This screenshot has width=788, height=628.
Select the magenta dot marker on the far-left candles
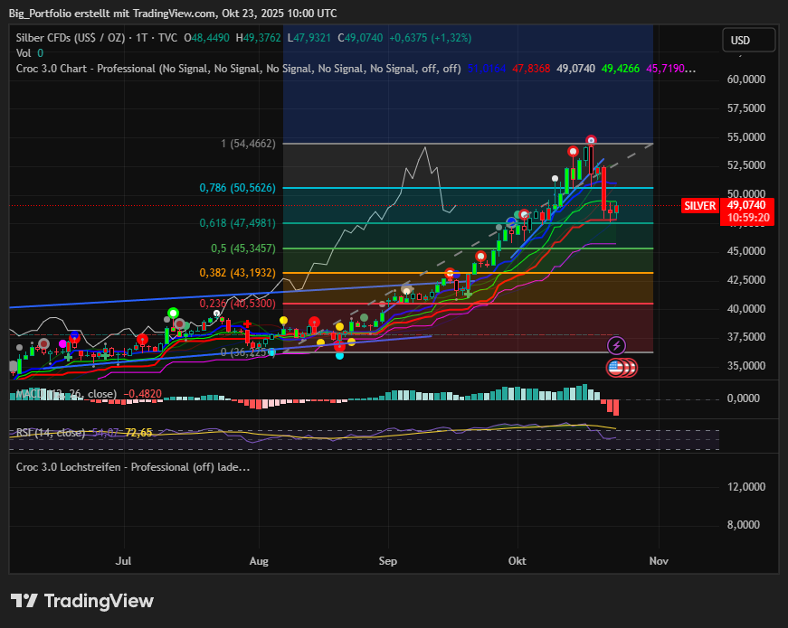[63, 344]
